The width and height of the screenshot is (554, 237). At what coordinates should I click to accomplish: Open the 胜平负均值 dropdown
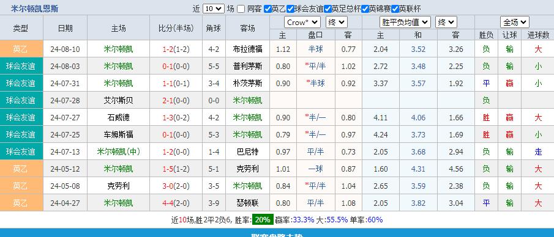(x=405, y=23)
